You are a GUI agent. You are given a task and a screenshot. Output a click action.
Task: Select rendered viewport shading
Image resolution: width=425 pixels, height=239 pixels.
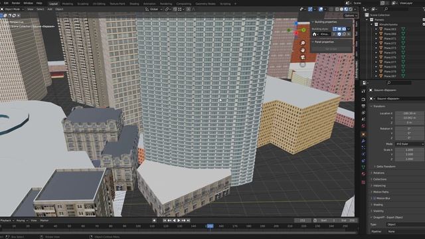coord(351,9)
